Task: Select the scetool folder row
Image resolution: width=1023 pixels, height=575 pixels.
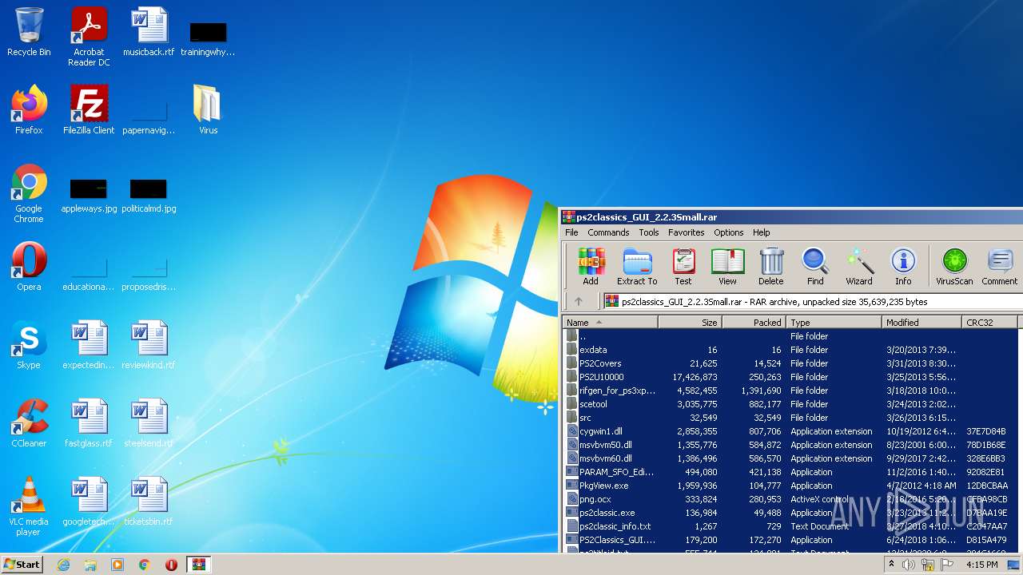Action: [791, 404]
